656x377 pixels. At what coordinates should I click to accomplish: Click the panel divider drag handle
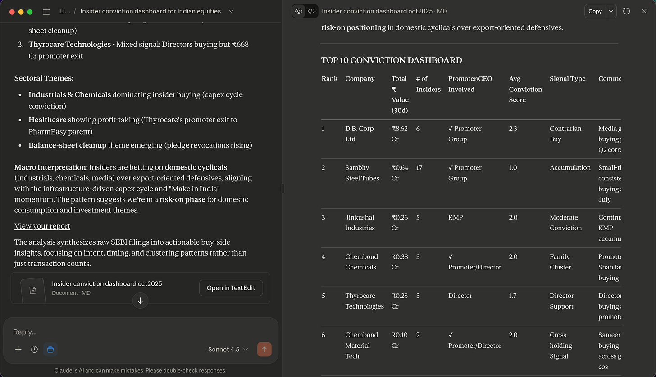pos(282,188)
